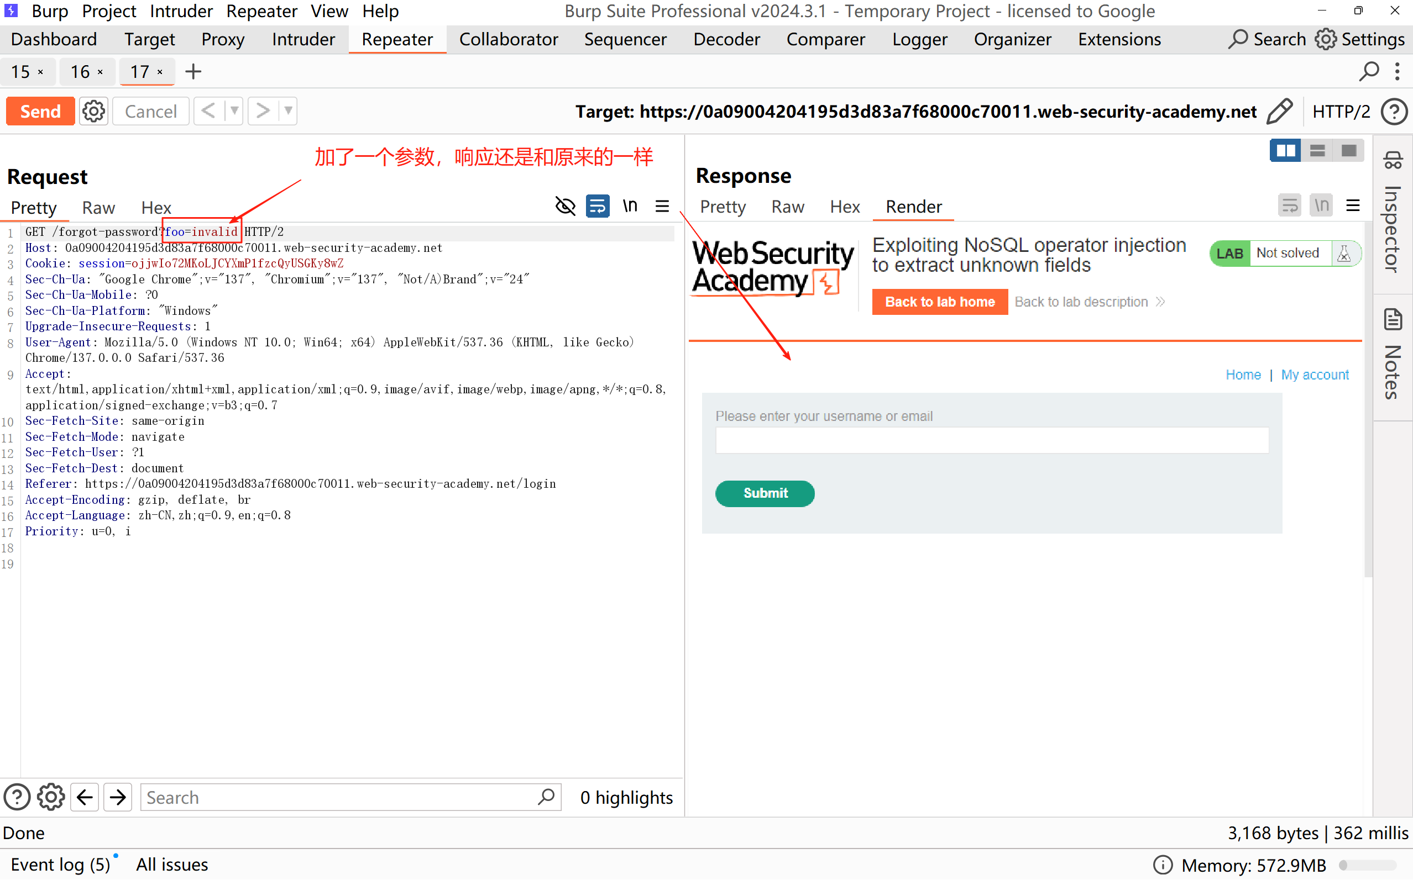Click the magnifier icon in the Repeater tab bar
Viewport: 1413px width, 880px height.
click(x=1369, y=72)
